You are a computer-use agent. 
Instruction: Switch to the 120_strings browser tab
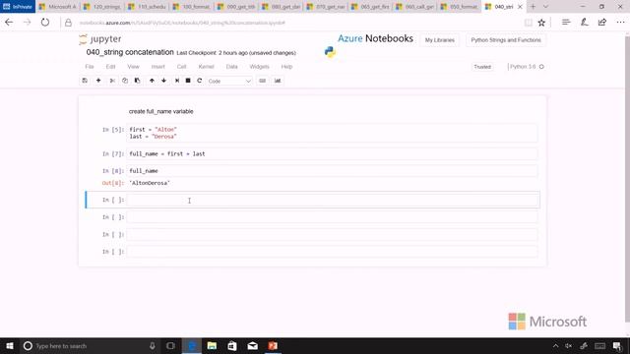(x=102, y=7)
